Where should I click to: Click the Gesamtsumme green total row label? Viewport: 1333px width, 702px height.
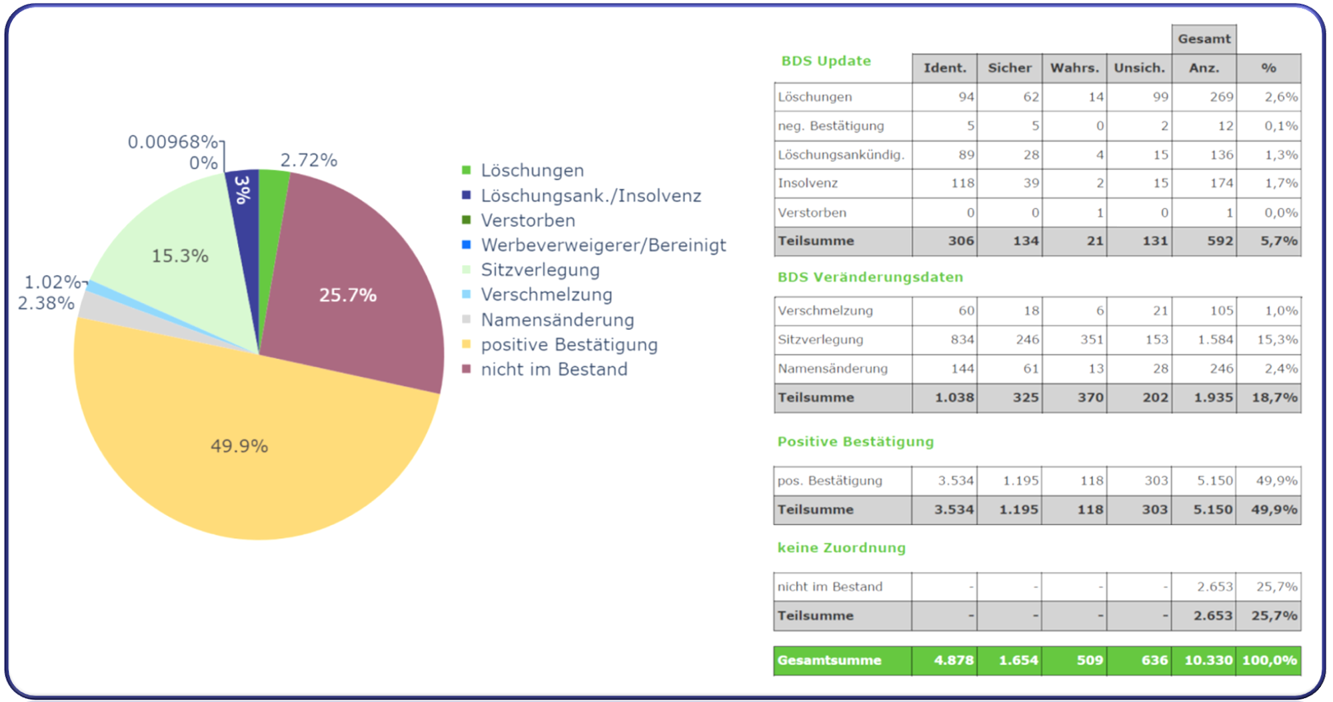(829, 660)
